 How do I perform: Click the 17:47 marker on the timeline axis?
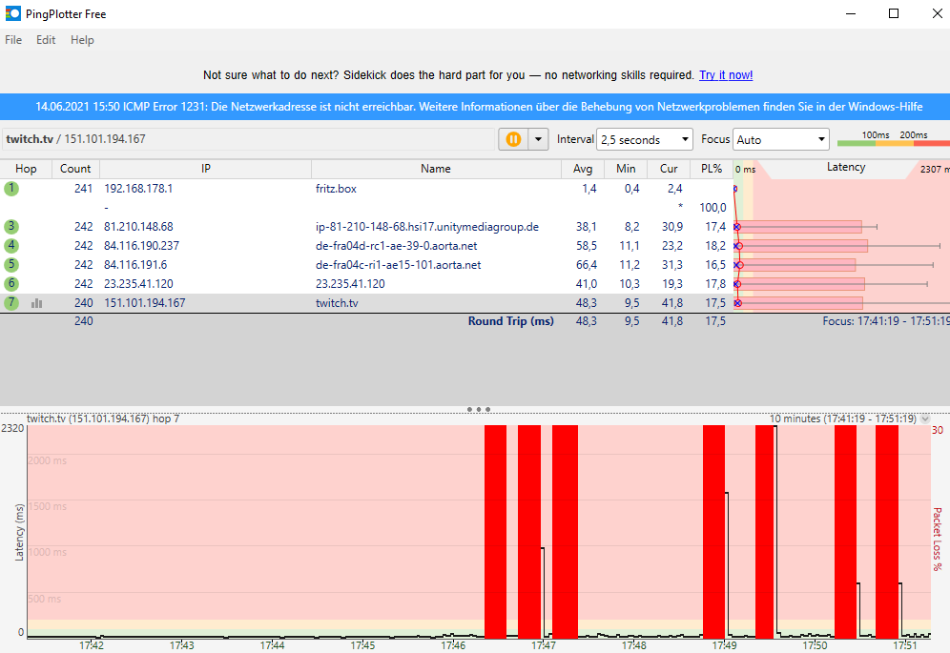(544, 645)
